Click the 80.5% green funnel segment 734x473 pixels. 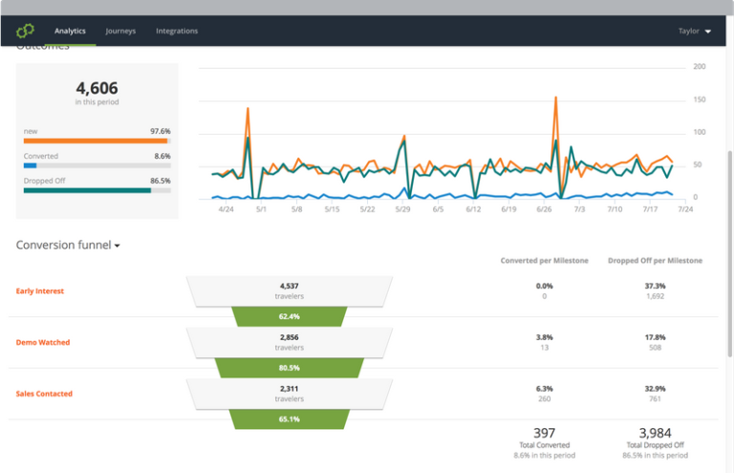coord(289,368)
